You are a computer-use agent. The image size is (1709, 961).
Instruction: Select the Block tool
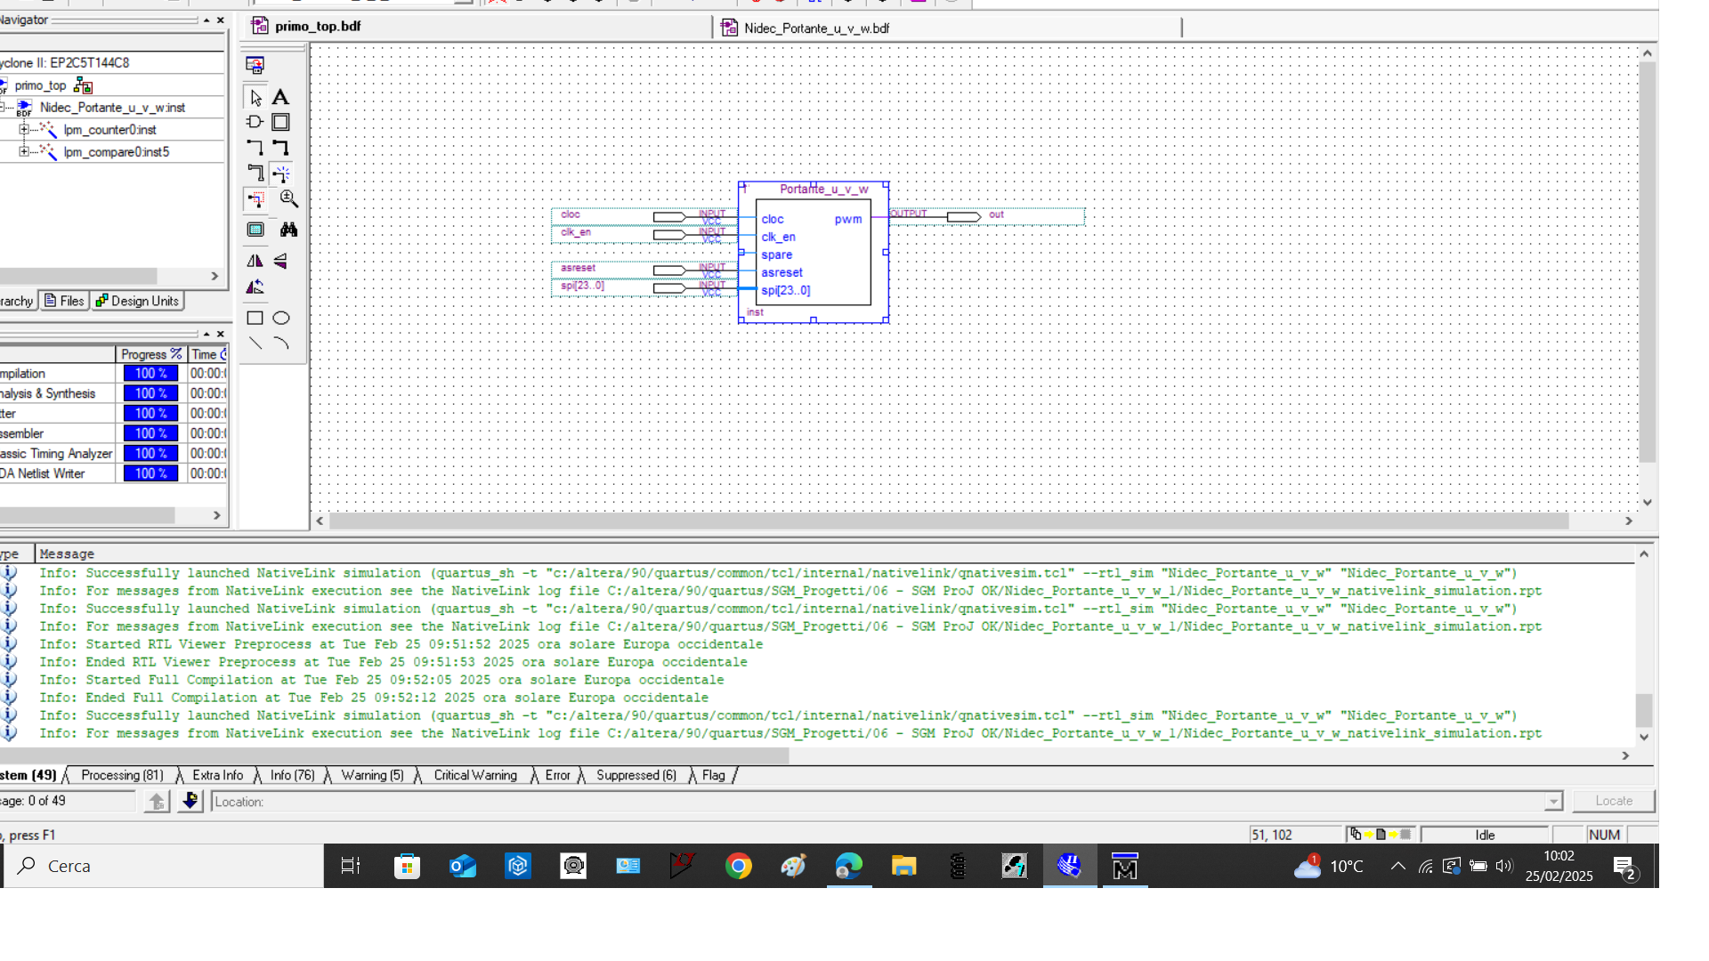click(280, 122)
